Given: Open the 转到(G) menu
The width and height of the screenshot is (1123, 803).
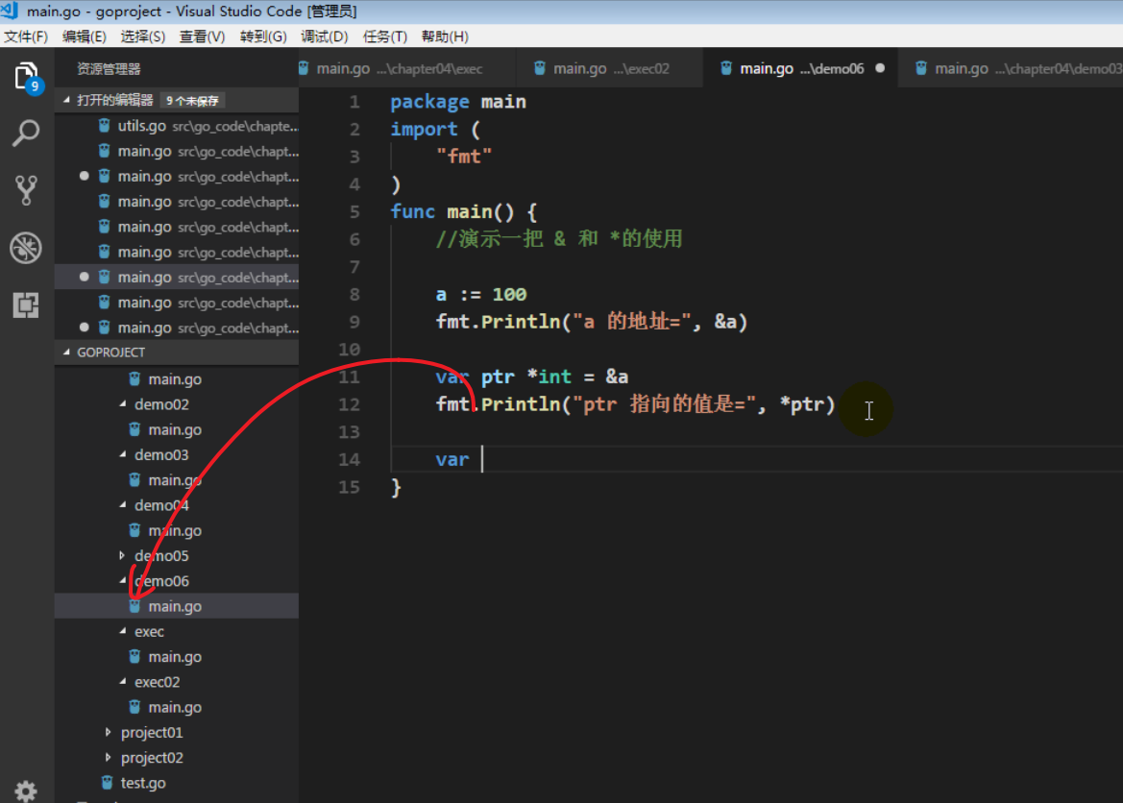Looking at the screenshot, I should tap(263, 36).
